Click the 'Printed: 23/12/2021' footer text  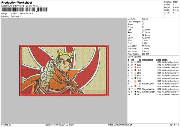[x=119, y=125]
